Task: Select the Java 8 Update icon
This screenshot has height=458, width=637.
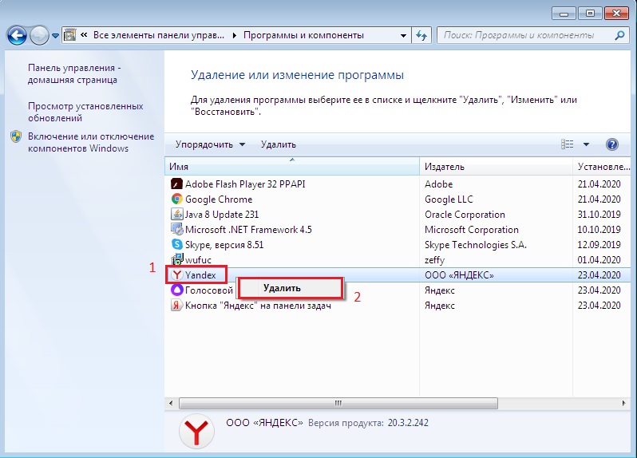Action: click(176, 214)
